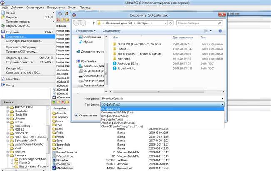
Task: Open the Помощь menu
Action: (85, 8)
